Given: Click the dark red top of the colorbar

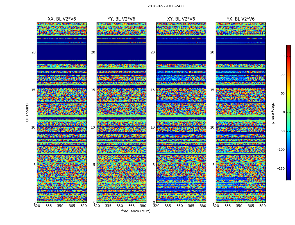Looking at the screenshot, I should pos(288,46).
